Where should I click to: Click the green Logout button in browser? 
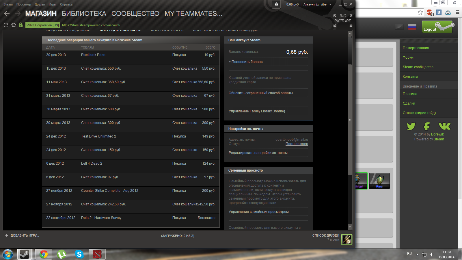click(x=439, y=27)
